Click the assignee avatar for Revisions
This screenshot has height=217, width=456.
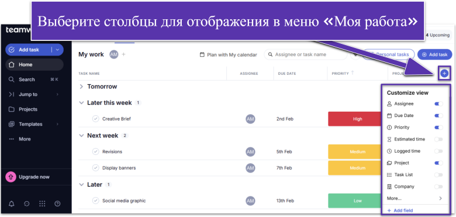250,151
